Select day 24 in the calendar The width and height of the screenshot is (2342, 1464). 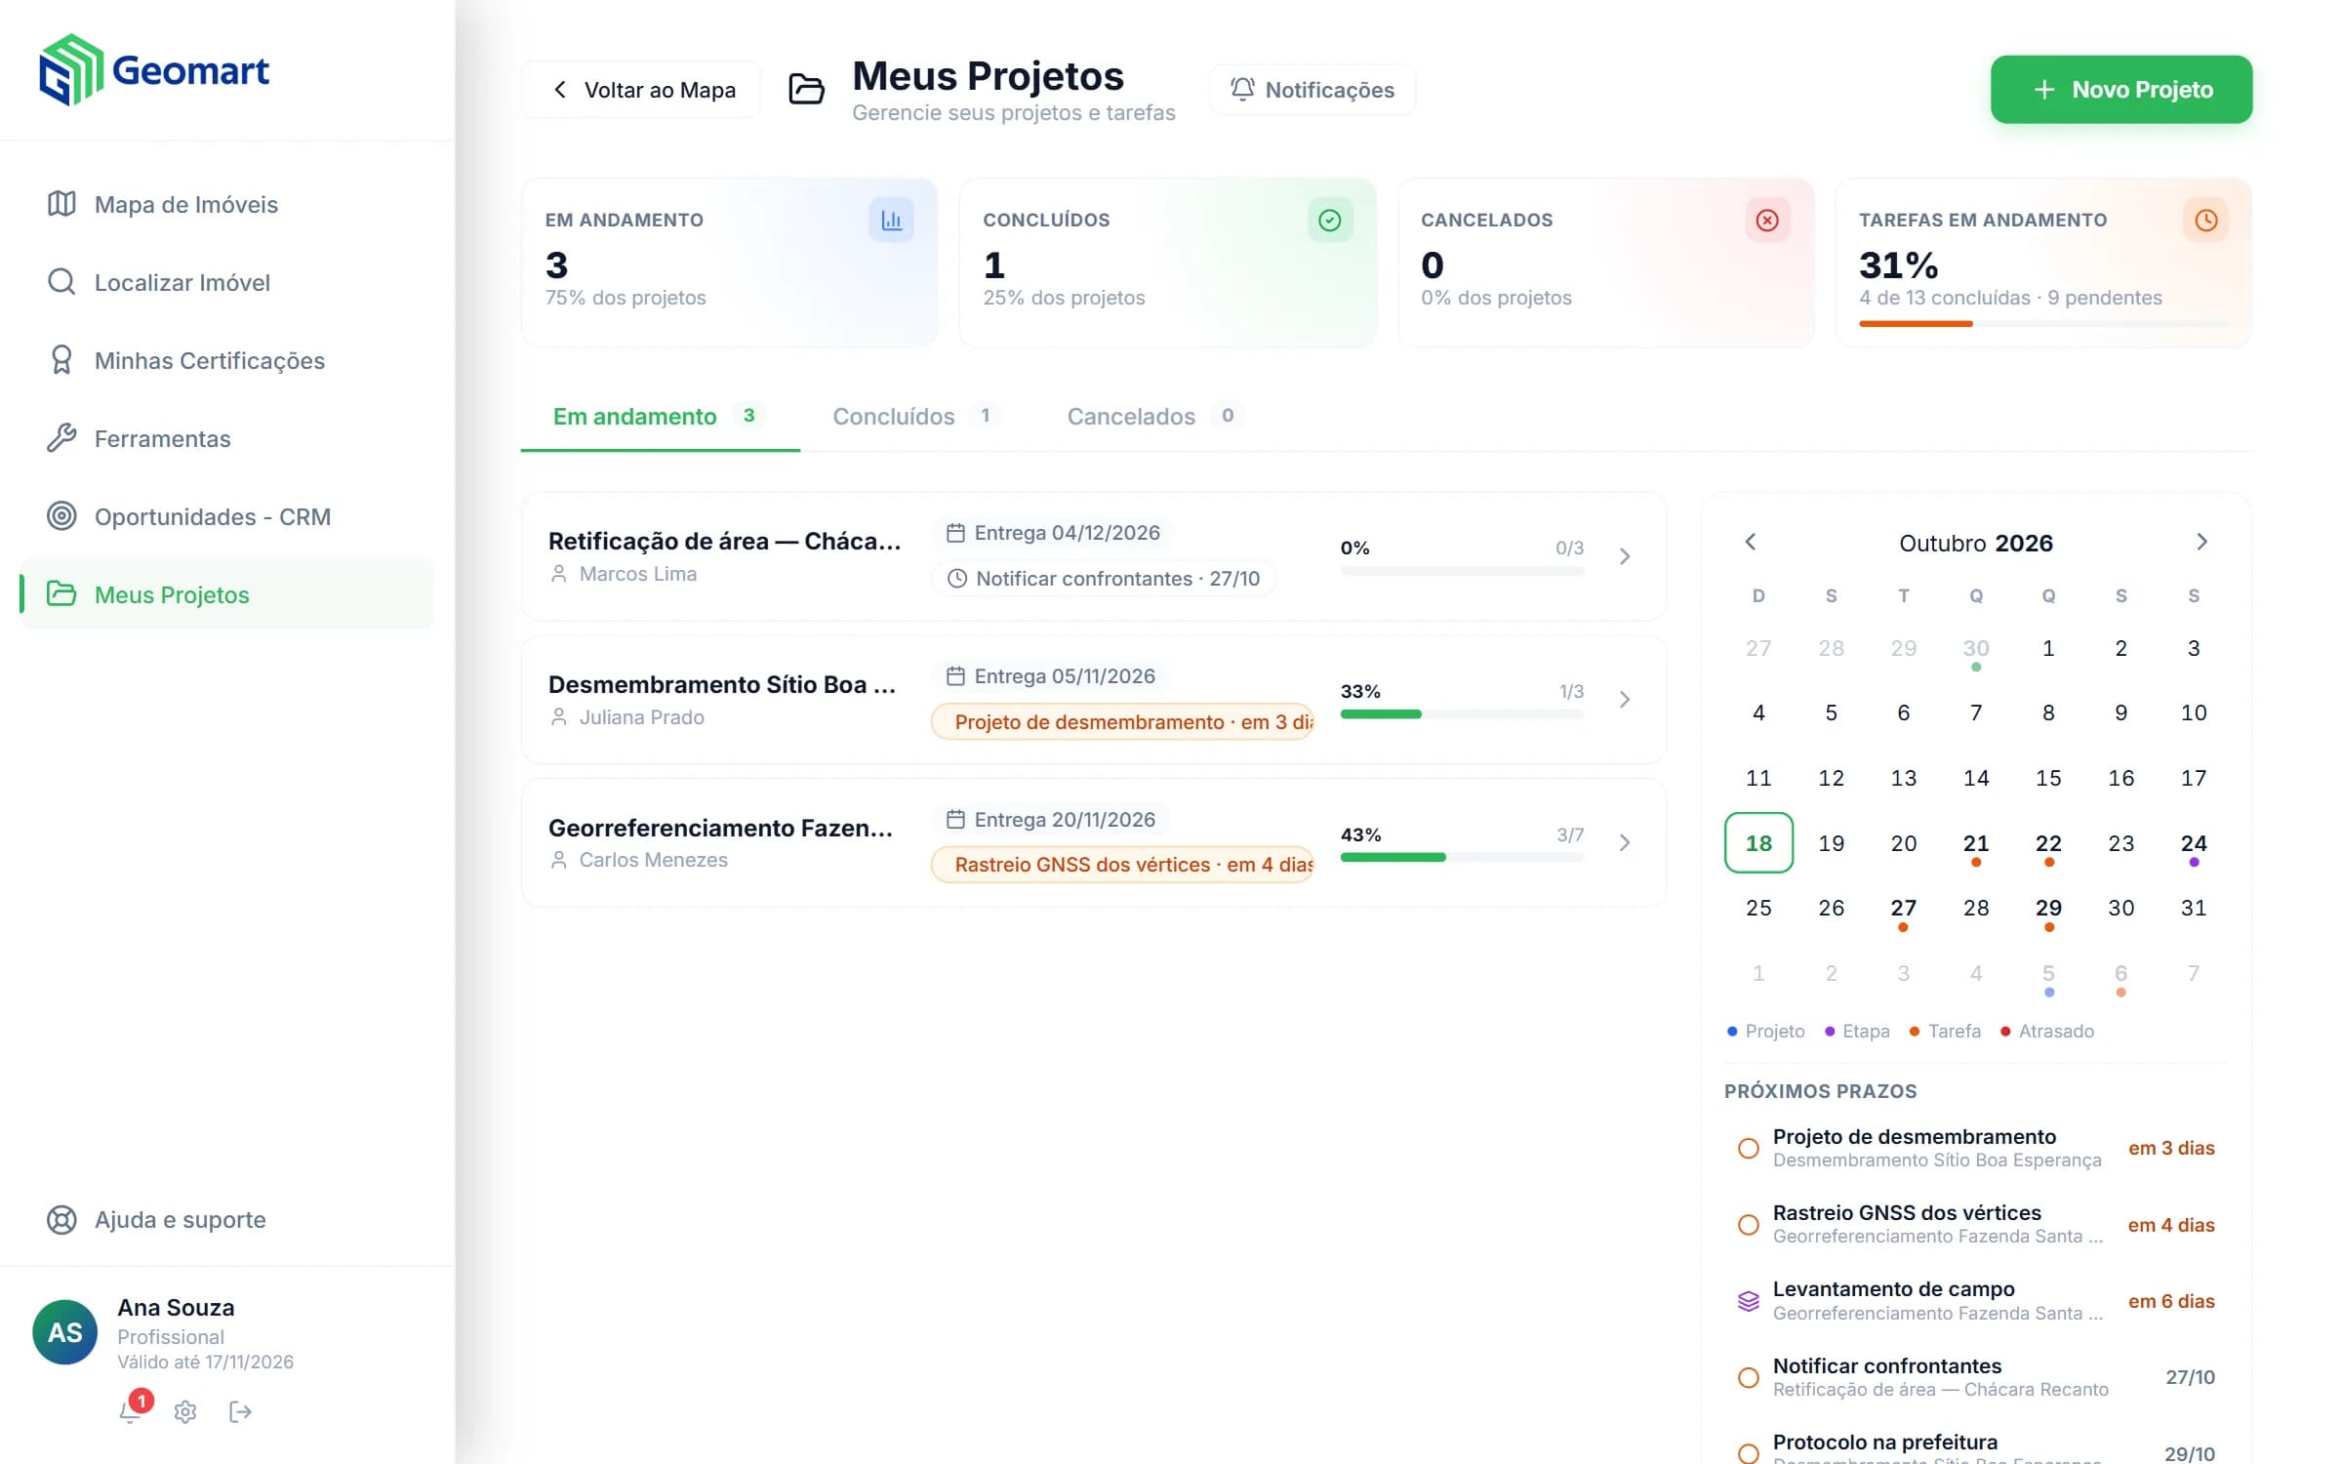pos(2194,845)
